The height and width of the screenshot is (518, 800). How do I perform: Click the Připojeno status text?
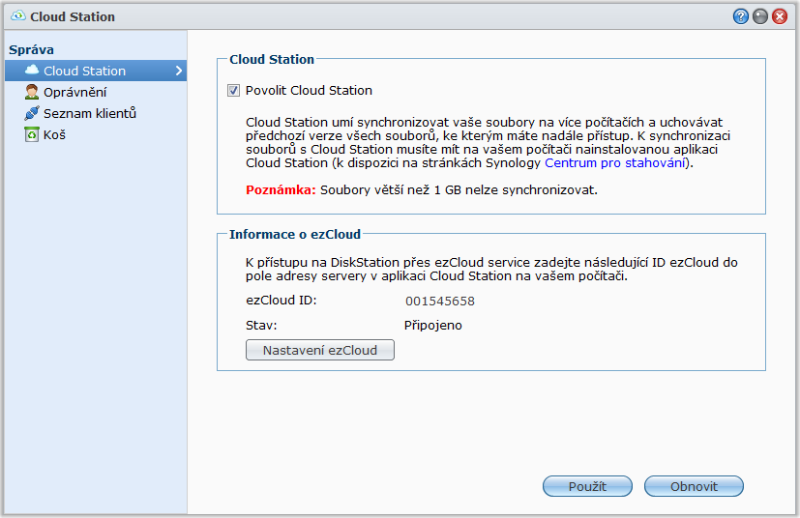coord(433,326)
